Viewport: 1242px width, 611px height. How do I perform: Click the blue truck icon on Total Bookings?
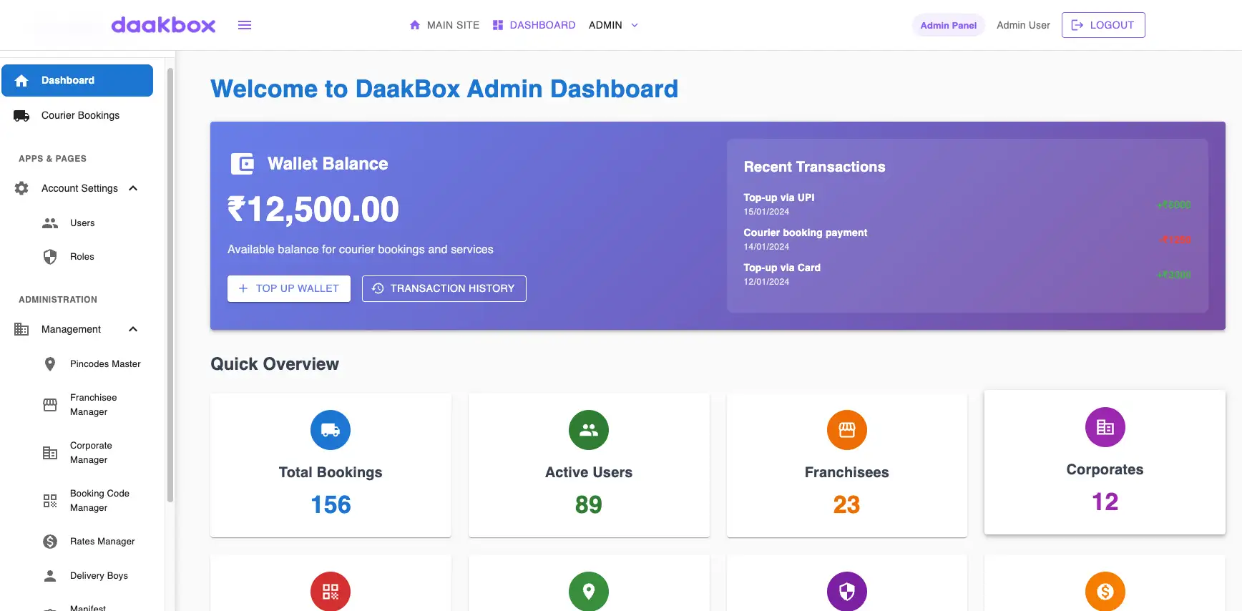point(331,430)
